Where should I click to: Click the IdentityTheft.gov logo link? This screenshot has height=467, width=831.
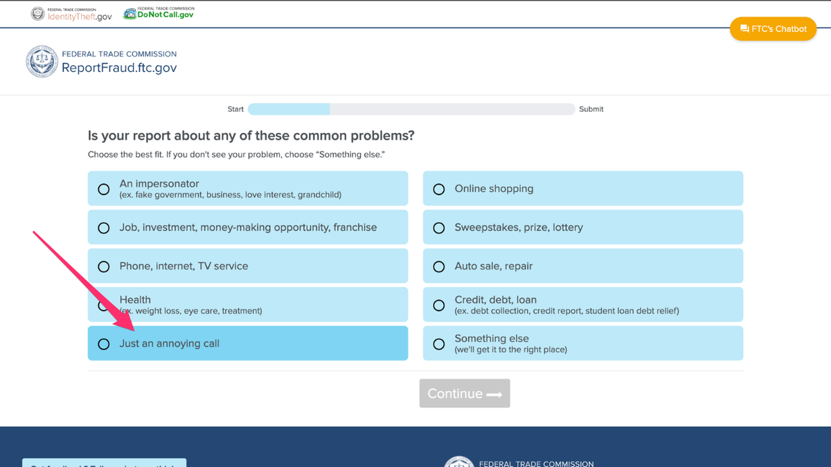[x=71, y=14]
